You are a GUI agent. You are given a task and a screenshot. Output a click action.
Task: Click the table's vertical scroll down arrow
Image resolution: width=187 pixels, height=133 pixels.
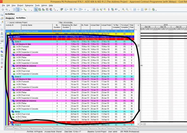point(138,124)
